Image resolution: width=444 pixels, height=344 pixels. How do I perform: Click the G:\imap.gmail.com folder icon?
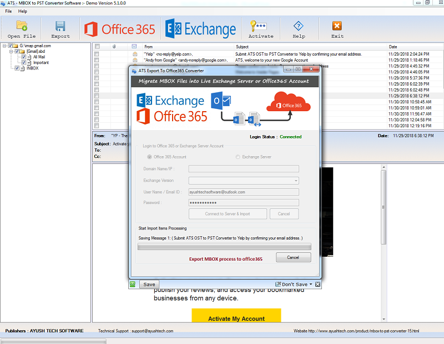(x=16, y=46)
